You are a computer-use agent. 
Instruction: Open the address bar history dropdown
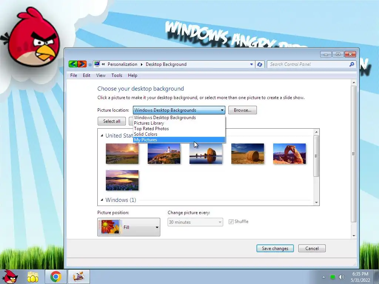[x=251, y=64]
